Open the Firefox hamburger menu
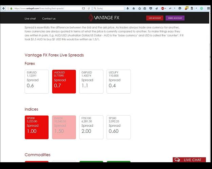212x169 pixels. click(x=209, y=8)
